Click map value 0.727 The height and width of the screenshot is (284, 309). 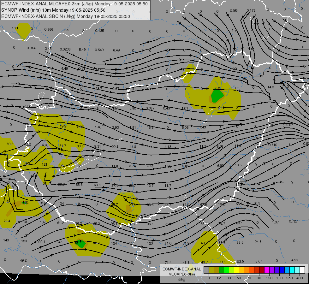(x=294, y=221)
